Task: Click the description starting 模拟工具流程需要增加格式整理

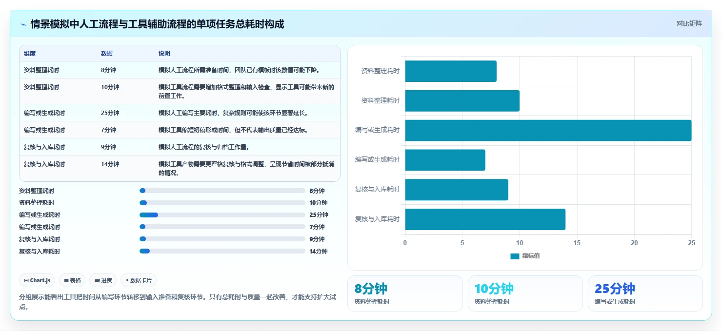Action: pos(246,92)
